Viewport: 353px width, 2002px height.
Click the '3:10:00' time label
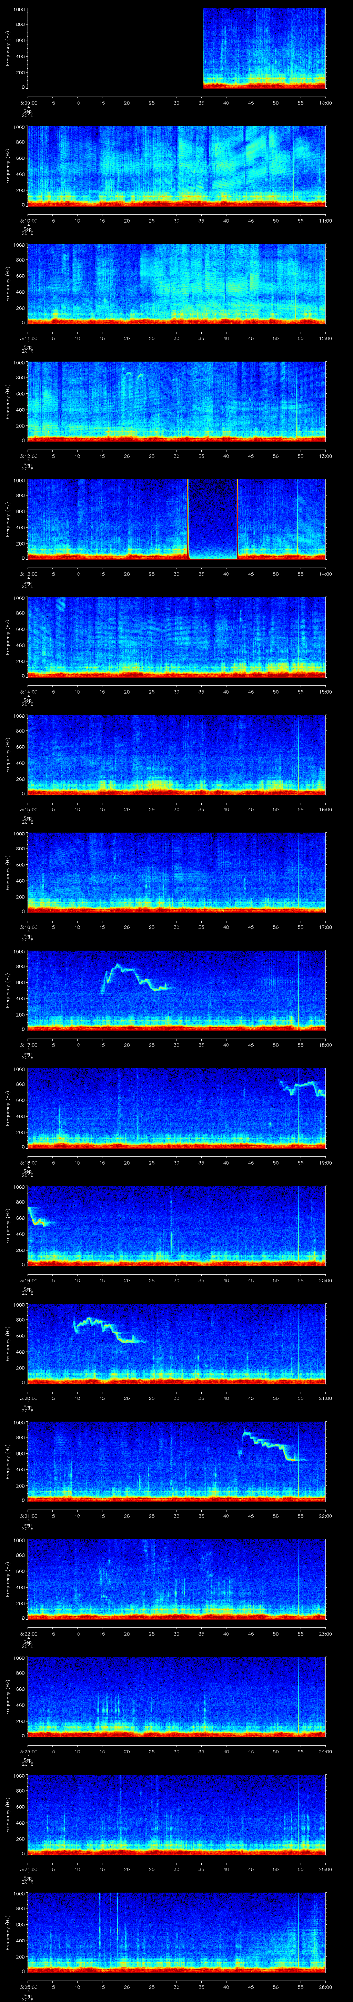point(28,221)
